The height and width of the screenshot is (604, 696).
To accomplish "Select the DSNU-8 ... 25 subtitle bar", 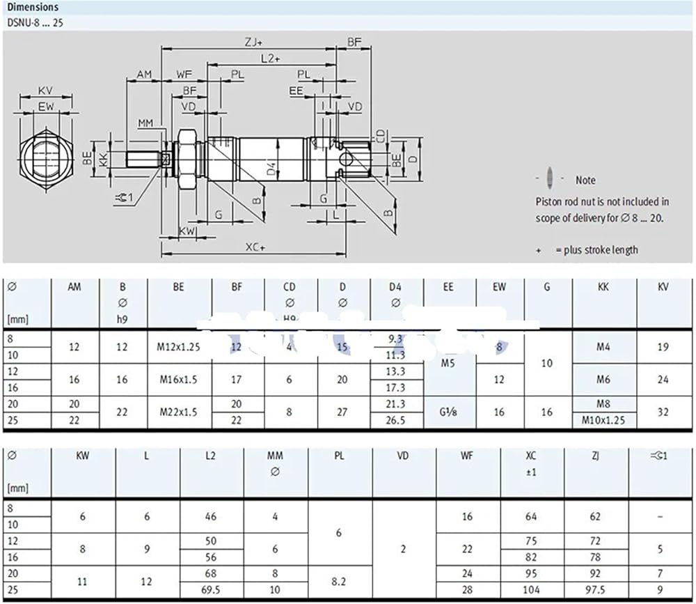I will click(x=348, y=22).
